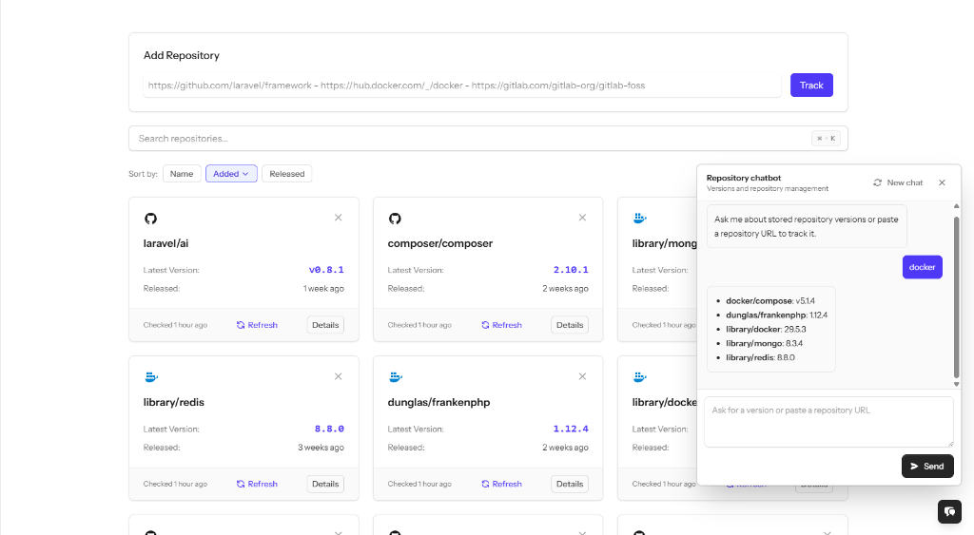Viewport: 974px width, 535px height.
Task: Send the chatbot message
Action: [x=927, y=467]
